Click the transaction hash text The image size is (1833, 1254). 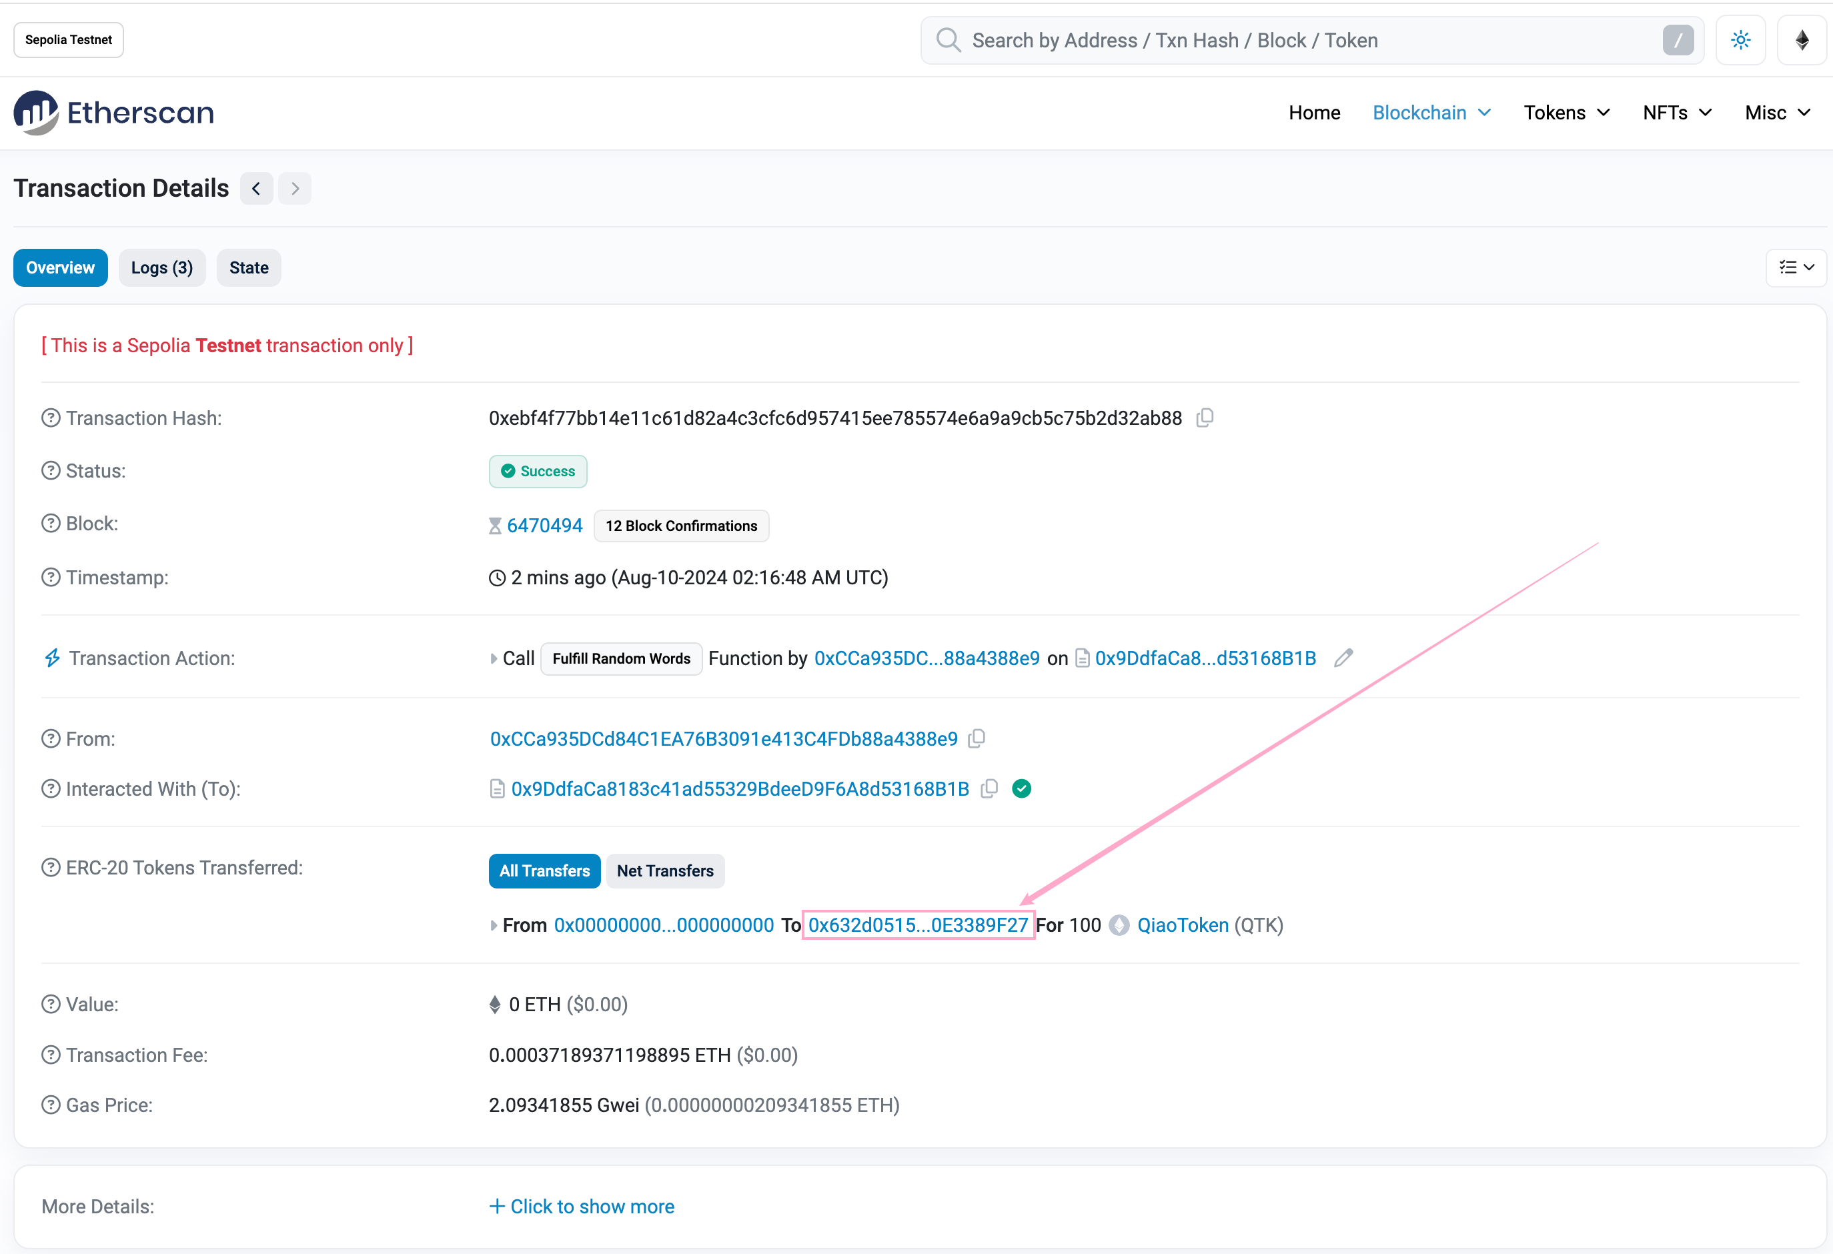tap(835, 418)
